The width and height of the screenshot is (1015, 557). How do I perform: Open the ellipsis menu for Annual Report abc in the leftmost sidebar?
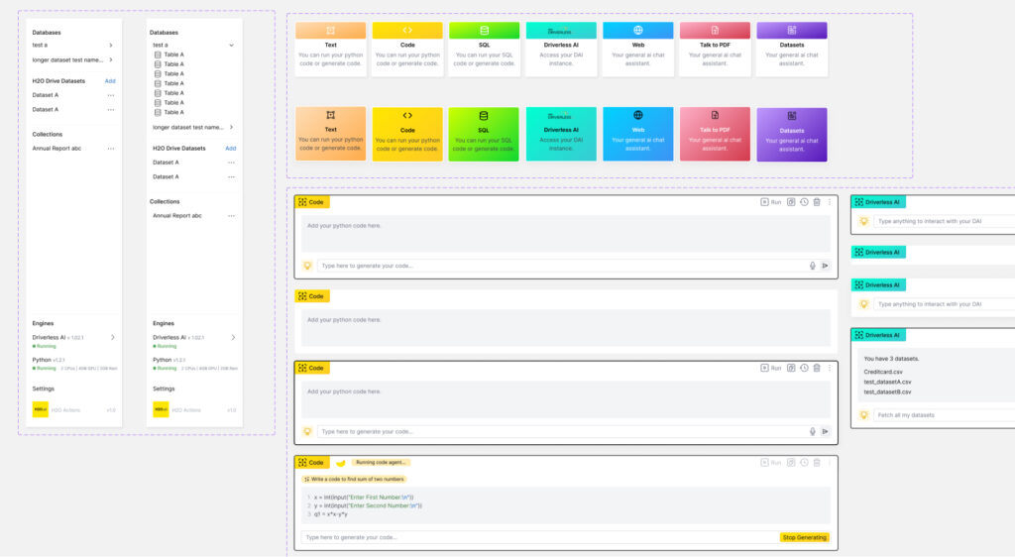coord(110,149)
